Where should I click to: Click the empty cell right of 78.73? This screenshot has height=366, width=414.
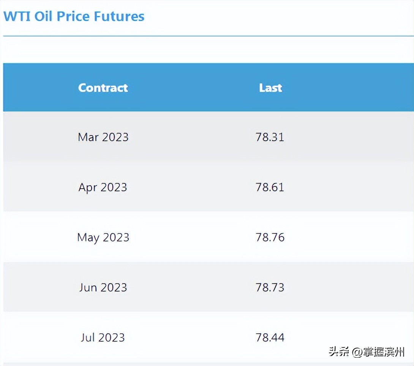pos(361,287)
